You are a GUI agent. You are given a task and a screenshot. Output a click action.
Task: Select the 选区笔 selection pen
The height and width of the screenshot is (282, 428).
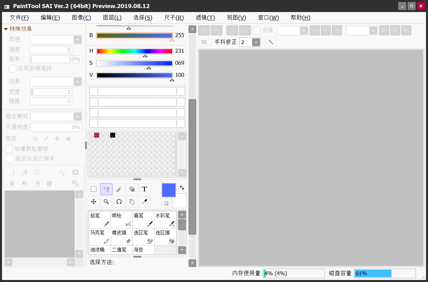point(143,237)
